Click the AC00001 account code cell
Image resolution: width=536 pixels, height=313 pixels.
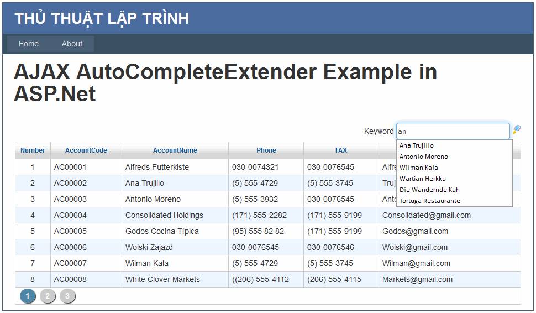pos(86,167)
